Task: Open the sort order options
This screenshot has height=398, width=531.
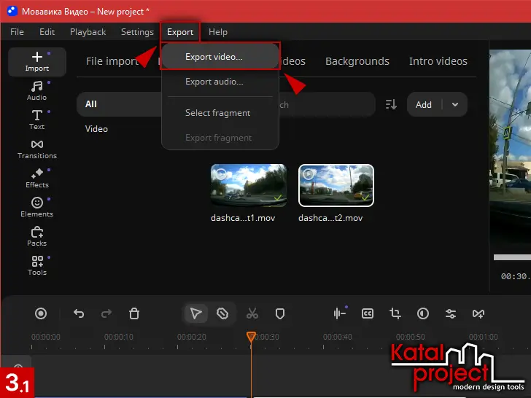Action: [391, 104]
